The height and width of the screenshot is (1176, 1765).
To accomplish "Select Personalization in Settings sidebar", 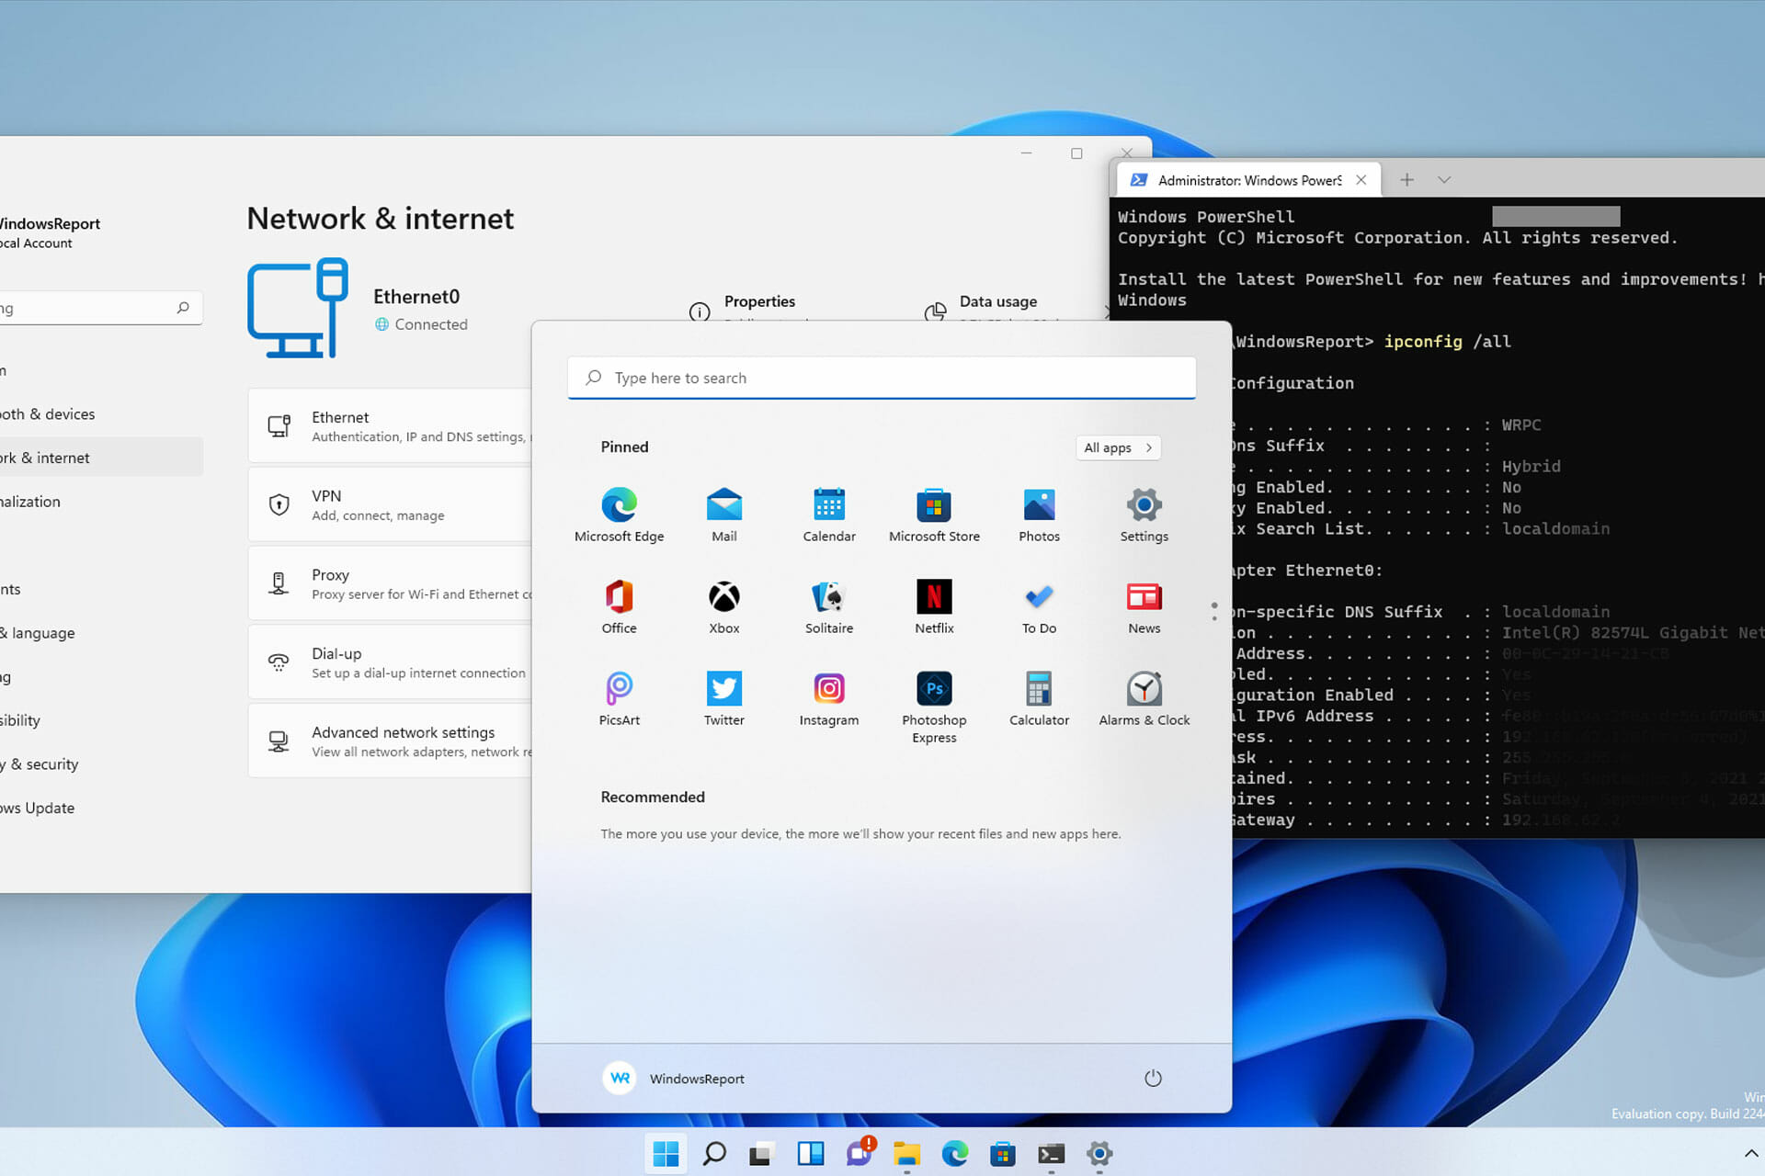I will [x=99, y=501].
